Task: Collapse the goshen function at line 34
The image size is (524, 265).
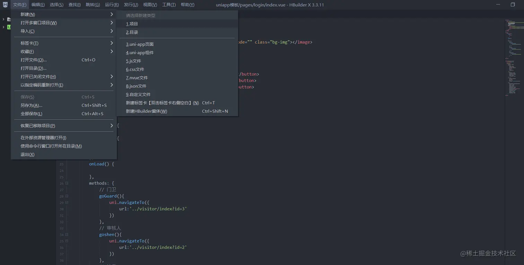Action: pyautogui.click(x=67, y=234)
